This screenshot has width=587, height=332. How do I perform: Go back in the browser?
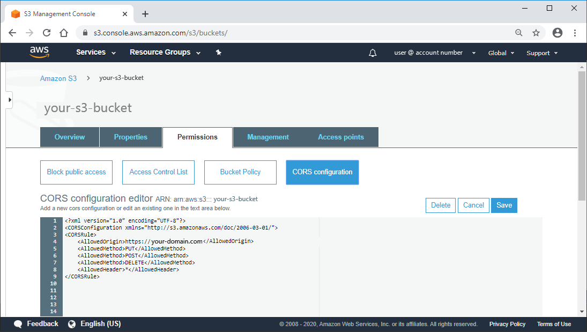point(12,33)
